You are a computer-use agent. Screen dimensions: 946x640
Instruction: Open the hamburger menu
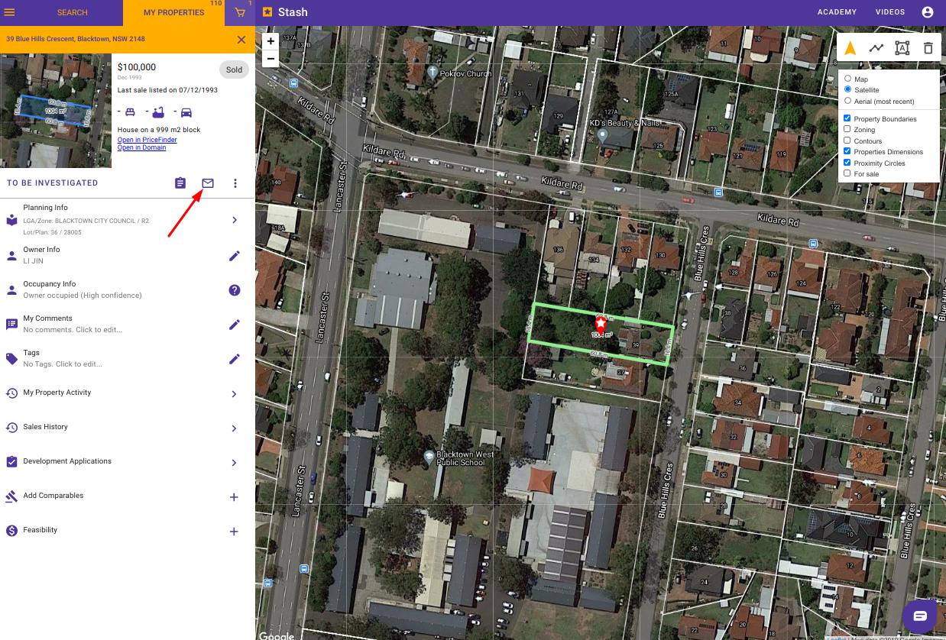[x=10, y=13]
